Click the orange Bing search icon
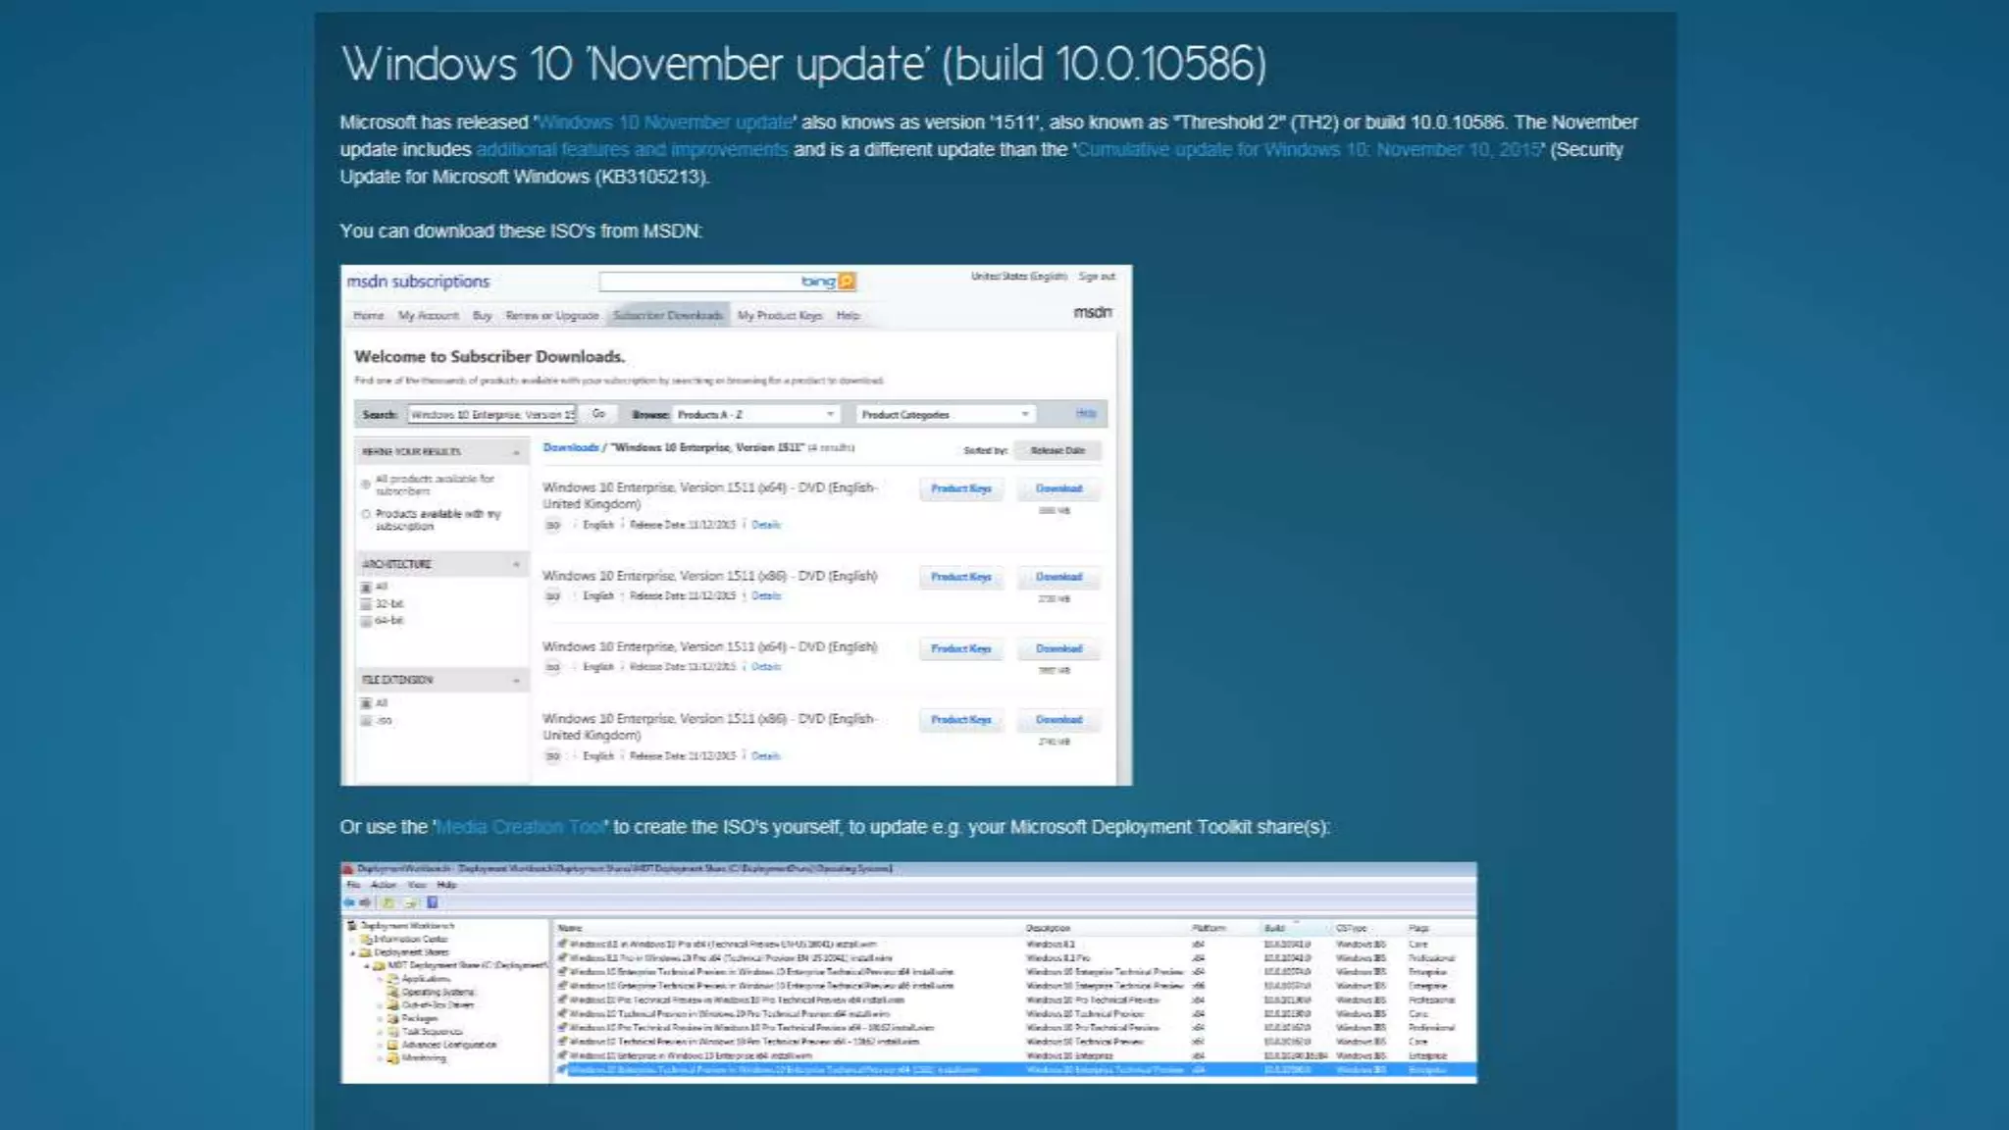Viewport: 2009px width, 1130px height. coord(848,282)
